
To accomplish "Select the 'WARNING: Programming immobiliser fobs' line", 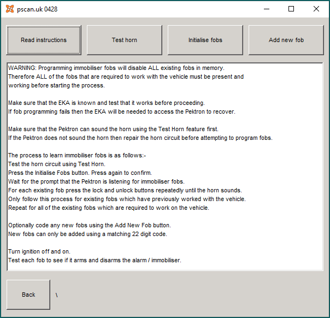I will click(x=116, y=68).
